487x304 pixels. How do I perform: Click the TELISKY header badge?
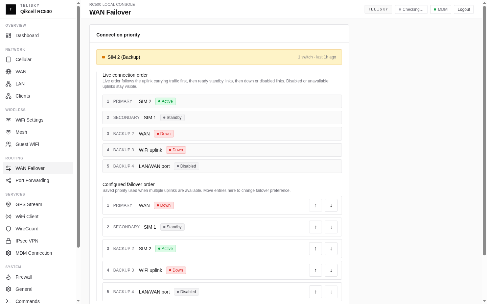coord(378,9)
